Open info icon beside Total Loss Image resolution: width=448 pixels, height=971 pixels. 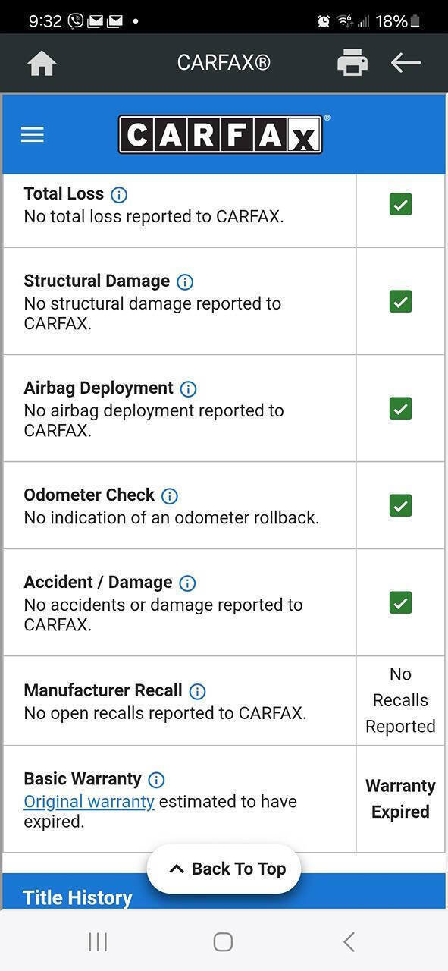[x=119, y=195]
